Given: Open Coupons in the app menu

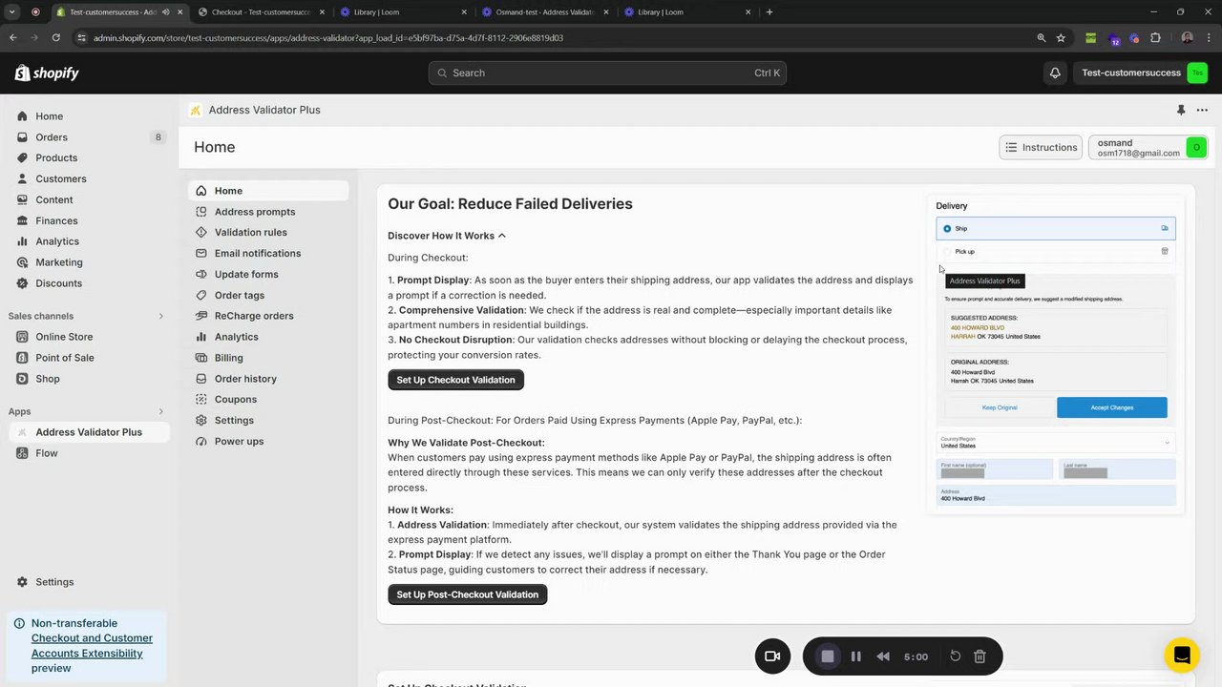Looking at the screenshot, I should 236,400.
